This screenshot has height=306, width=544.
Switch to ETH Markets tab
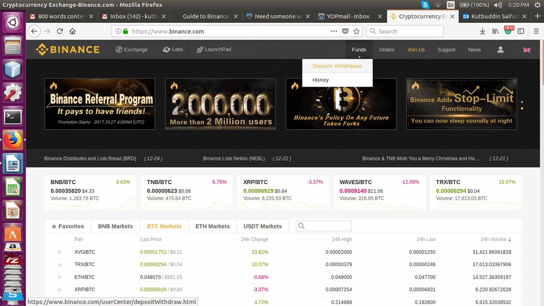click(x=212, y=226)
